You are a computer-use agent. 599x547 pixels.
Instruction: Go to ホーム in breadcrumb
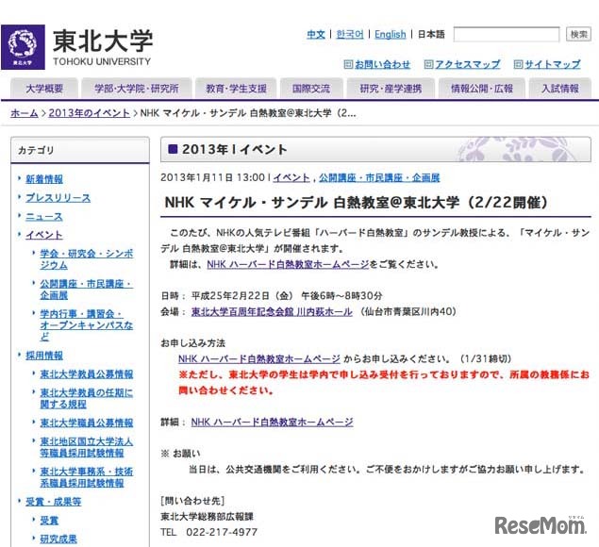pyautogui.click(x=25, y=113)
